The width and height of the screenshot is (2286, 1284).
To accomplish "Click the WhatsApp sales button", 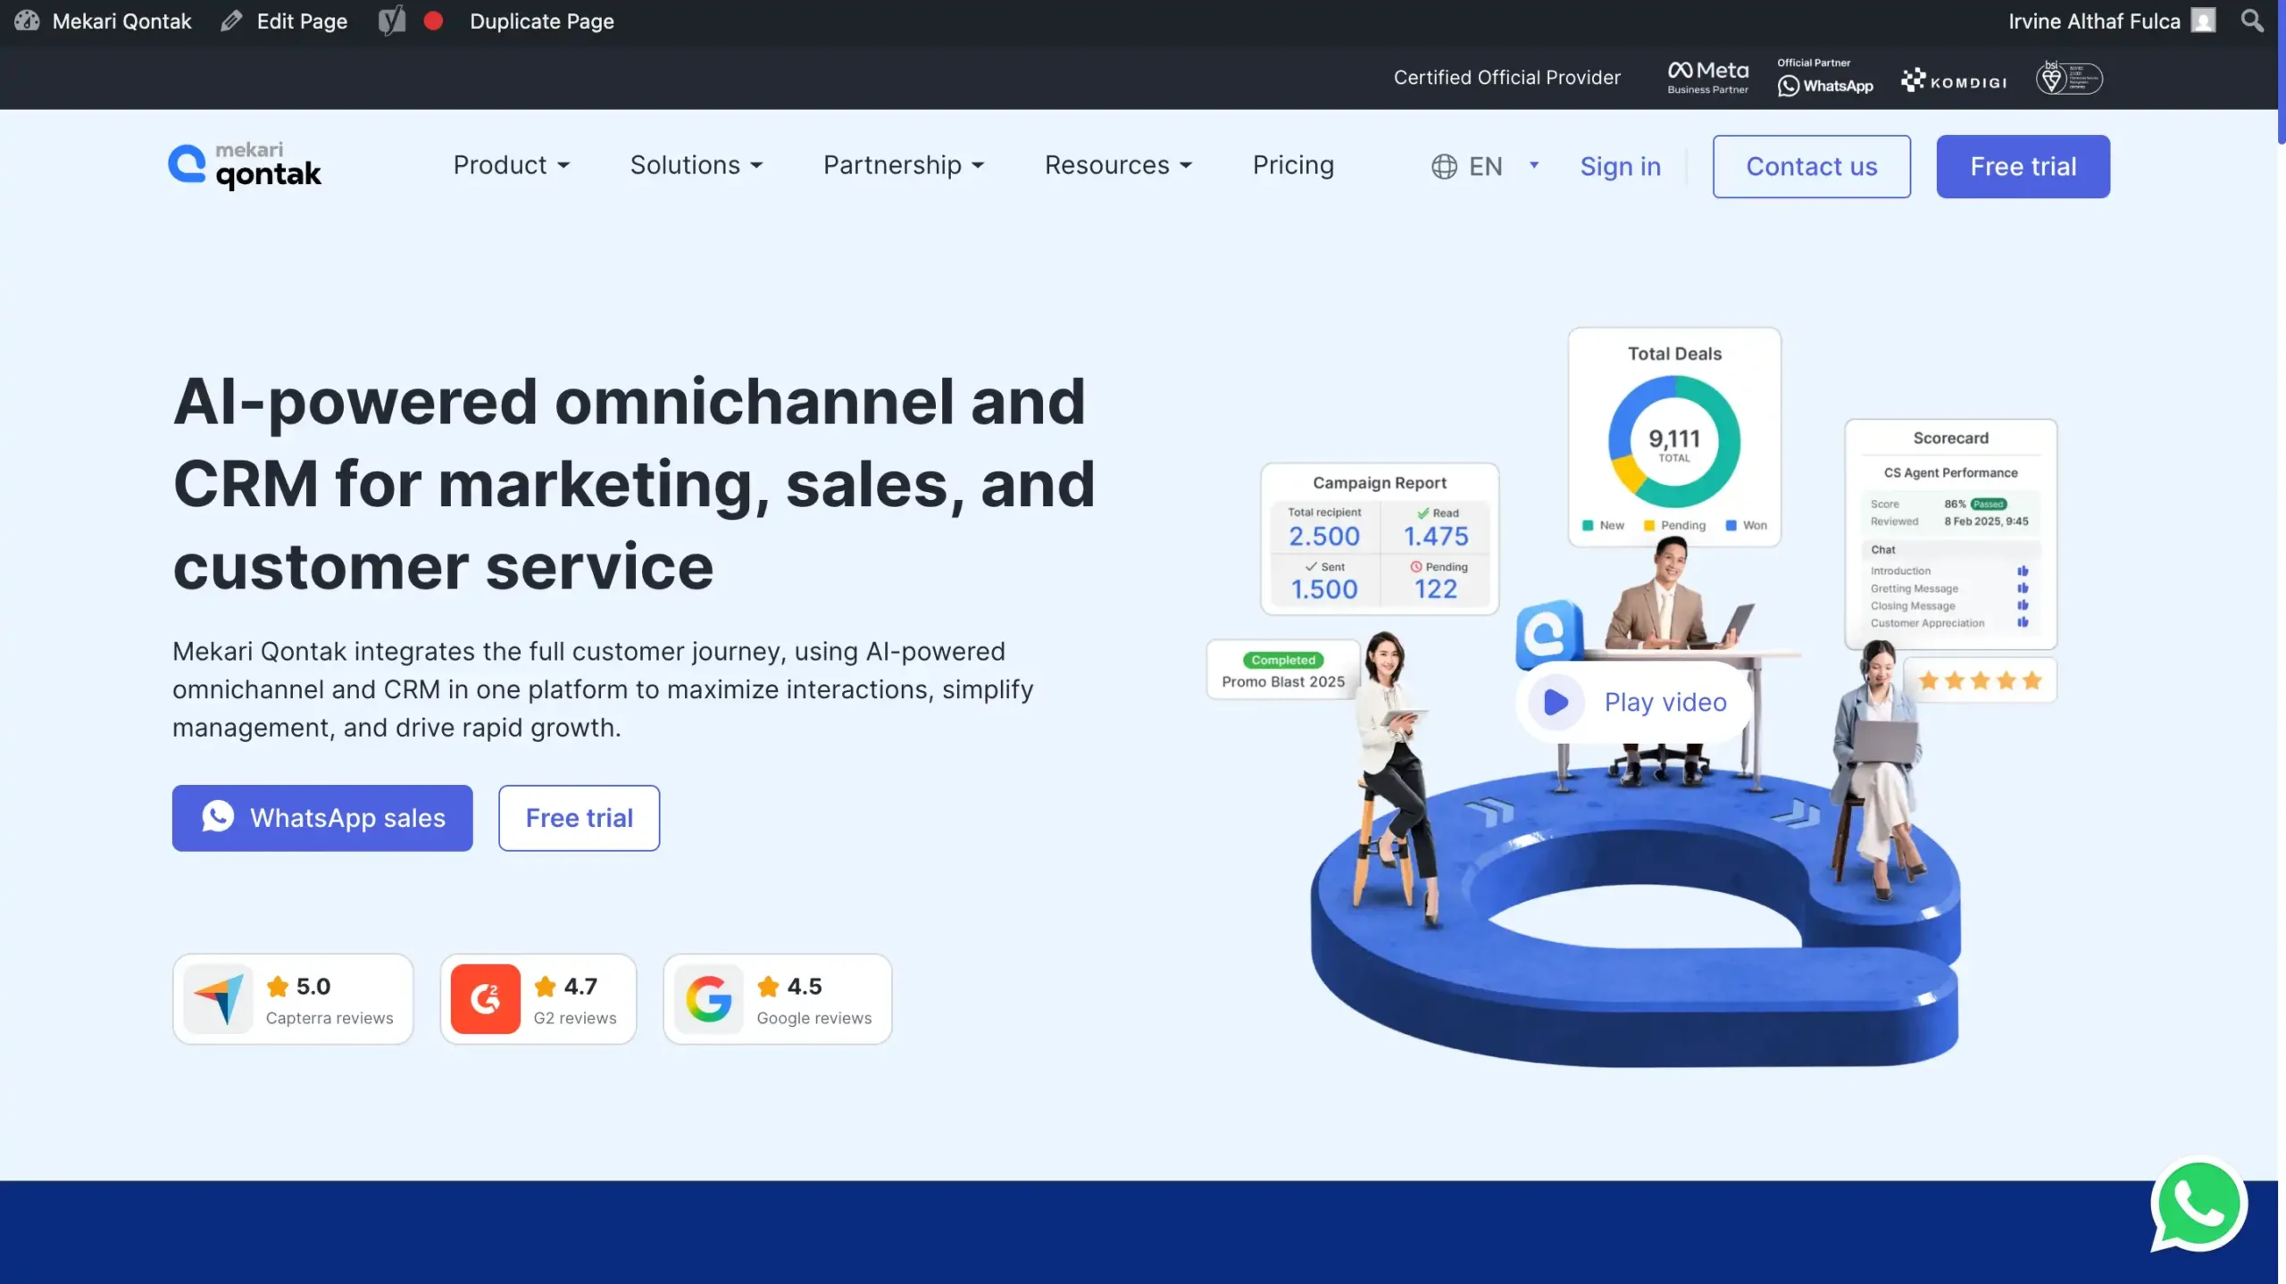I will [x=321, y=817].
